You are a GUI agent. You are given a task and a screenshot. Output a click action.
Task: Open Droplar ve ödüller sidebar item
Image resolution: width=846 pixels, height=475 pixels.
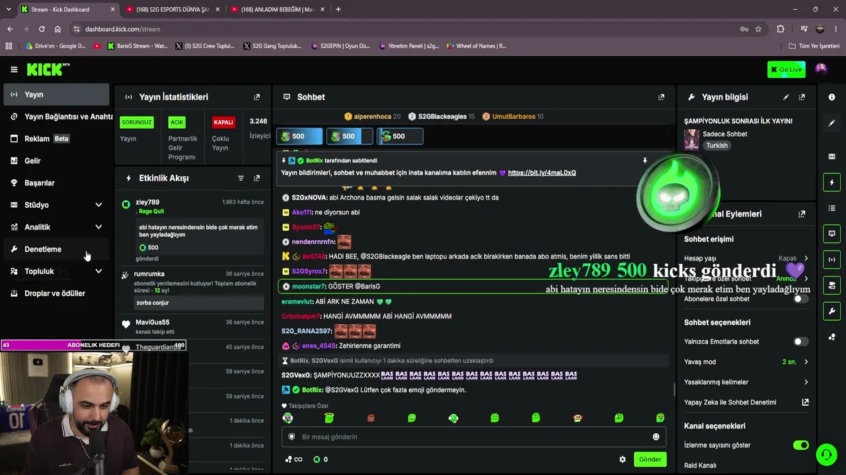click(x=56, y=294)
